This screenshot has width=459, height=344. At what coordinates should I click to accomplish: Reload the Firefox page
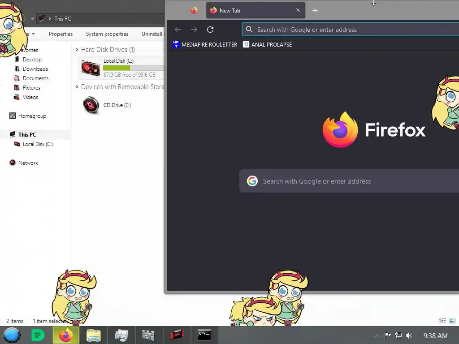click(210, 30)
